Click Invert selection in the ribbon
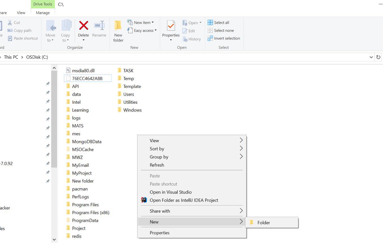383x250 pixels. 224,38
